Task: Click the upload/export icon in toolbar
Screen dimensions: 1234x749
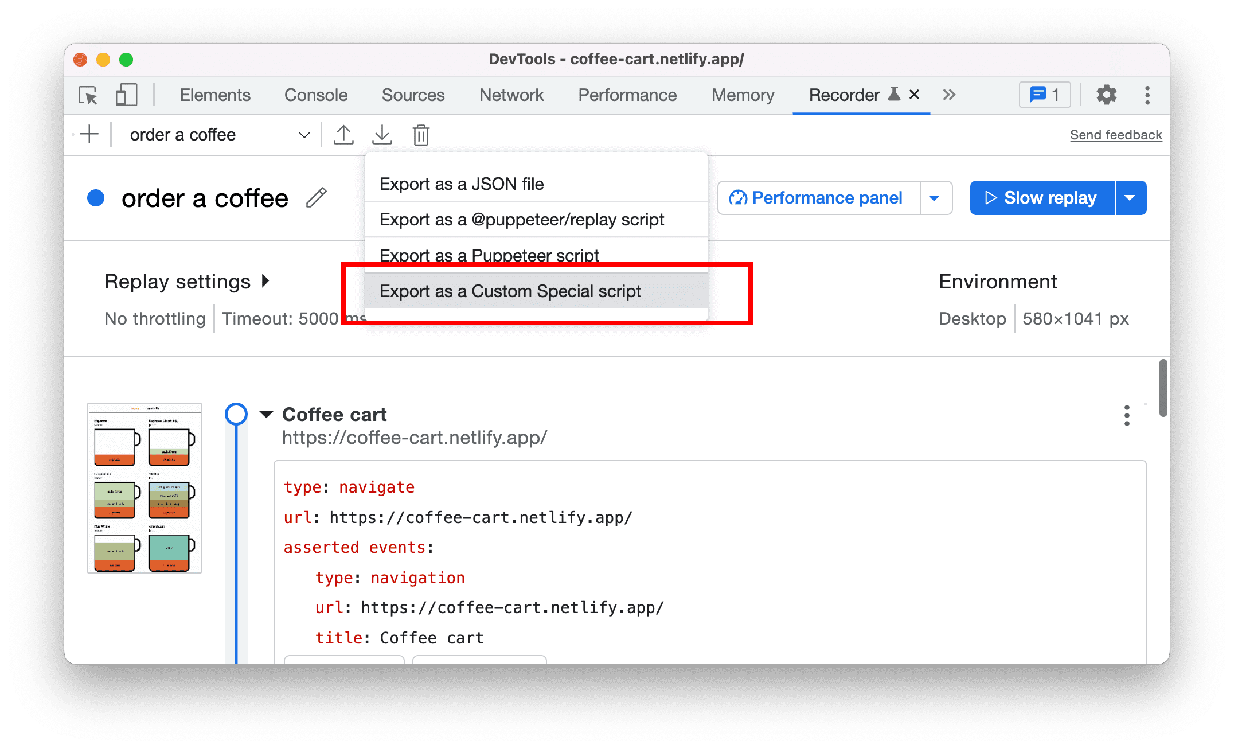Action: [x=343, y=134]
